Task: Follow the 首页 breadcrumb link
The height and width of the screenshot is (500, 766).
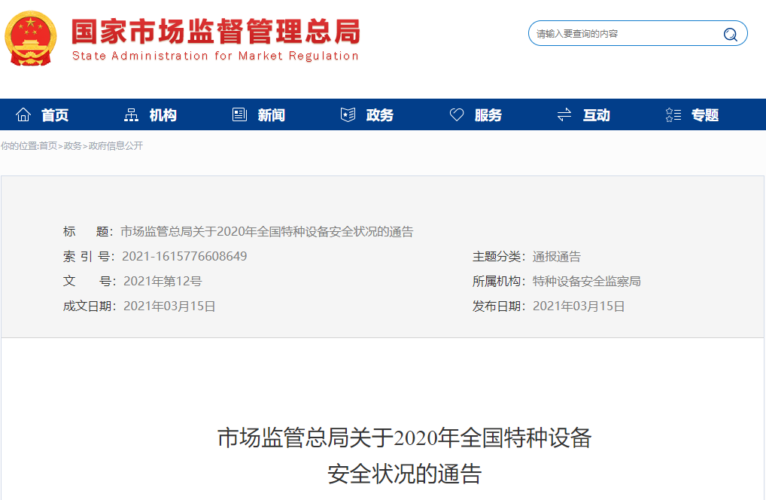Action: click(48, 145)
